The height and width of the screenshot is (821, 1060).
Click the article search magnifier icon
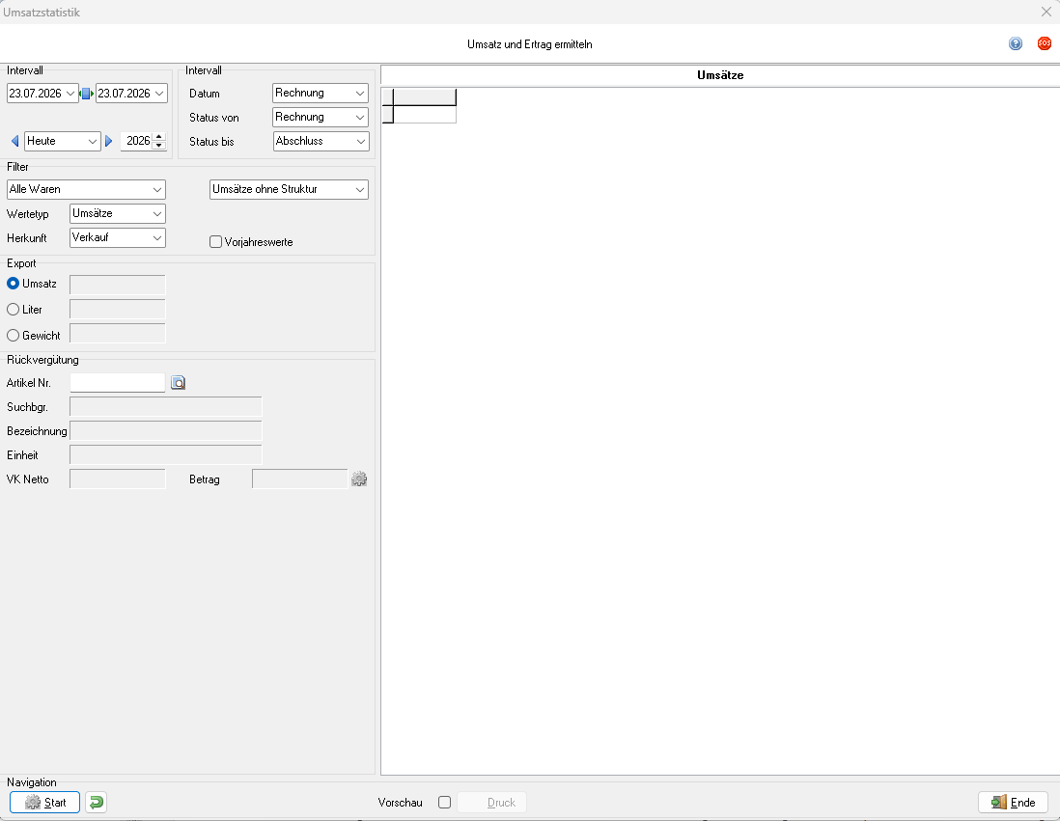coord(178,383)
